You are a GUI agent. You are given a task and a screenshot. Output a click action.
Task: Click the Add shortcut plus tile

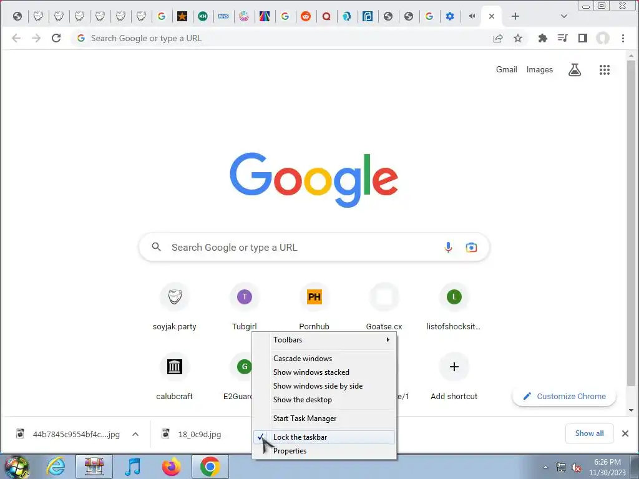[454, 377]
